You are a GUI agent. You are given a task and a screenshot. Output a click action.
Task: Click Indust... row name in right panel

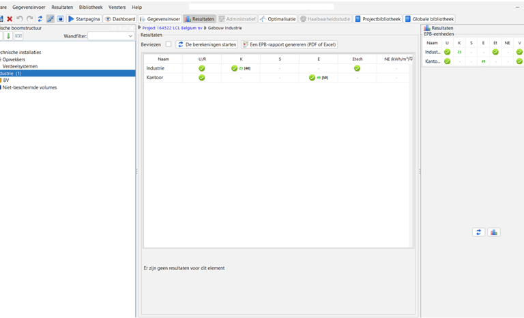click(433, 52)
